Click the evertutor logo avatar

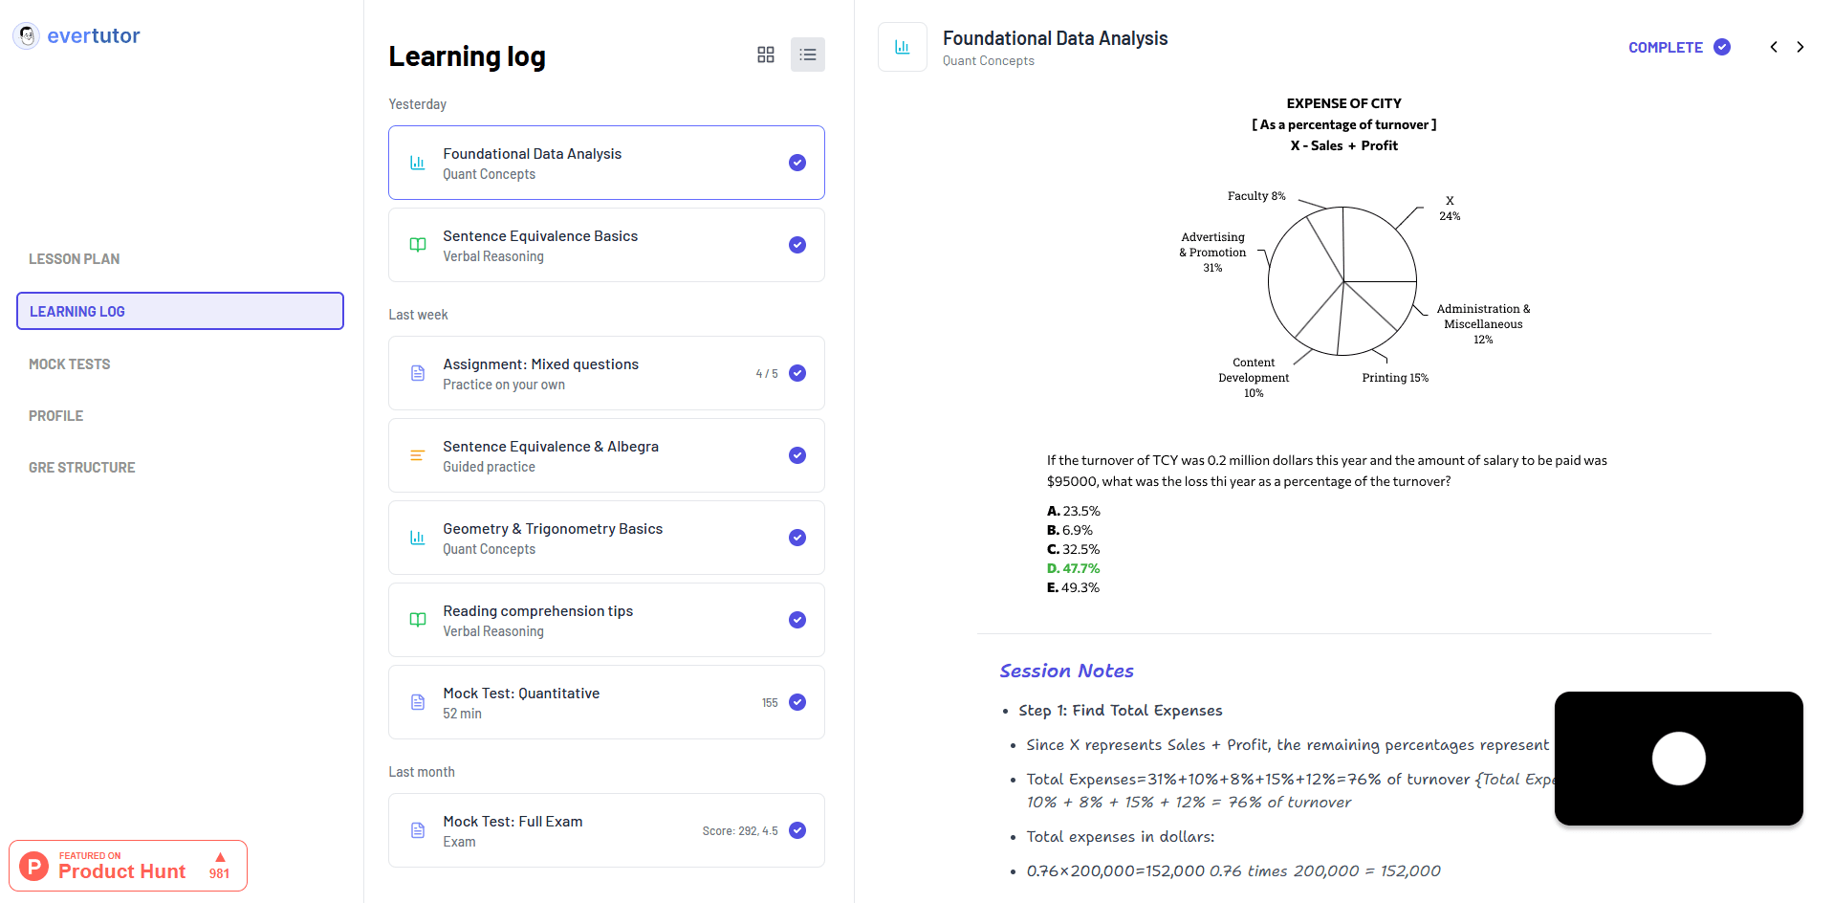tap(27, 36)
